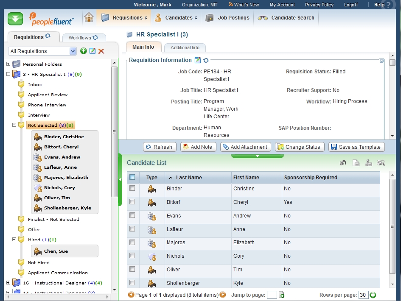This screenshot has height=301, width=401.
Task: Check the box for candidate Bittorf
Action: click(132, 202)
